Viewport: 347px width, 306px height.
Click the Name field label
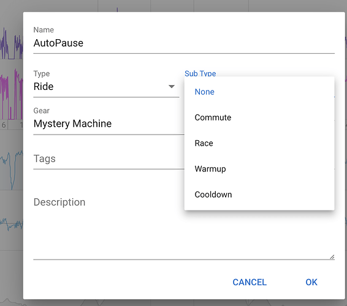(x=44, y=30)
